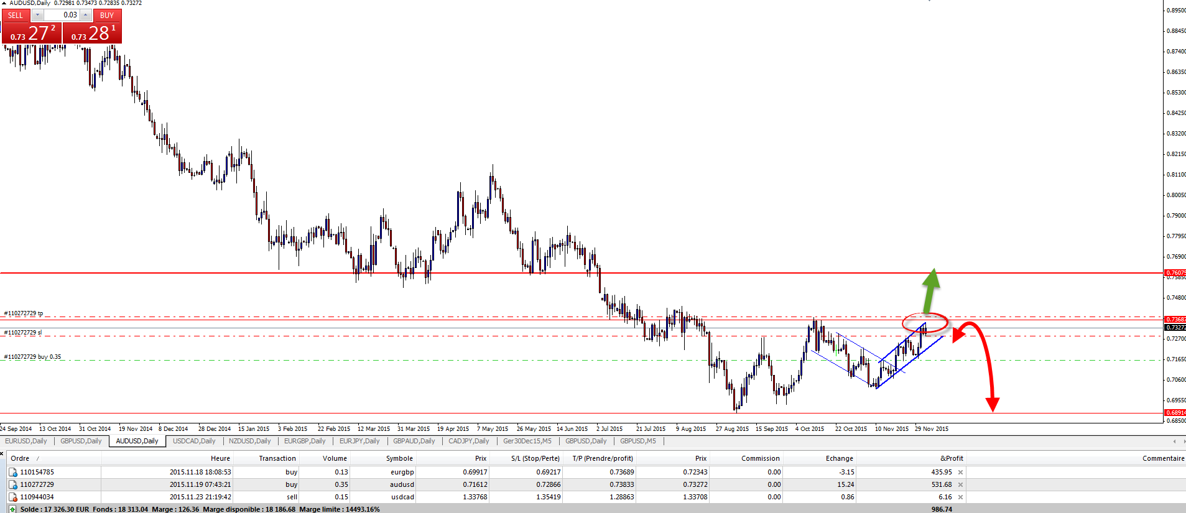
Task: Close the usdcad order with 6.16 profit
Action: point(960,497)
